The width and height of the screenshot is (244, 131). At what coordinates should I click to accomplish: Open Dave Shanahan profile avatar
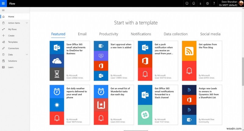241,3
